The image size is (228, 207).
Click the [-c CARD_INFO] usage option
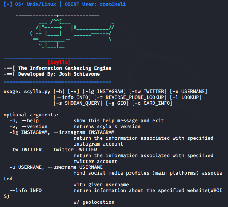tap(152, 103)
